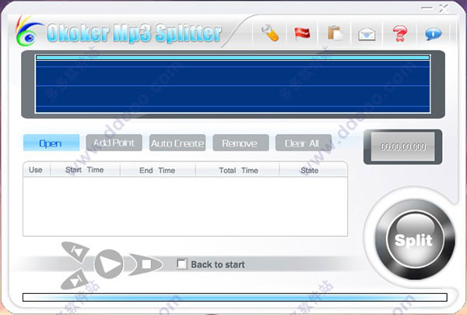
Task: Select the Use column header
Action: [x=37, y=170]
